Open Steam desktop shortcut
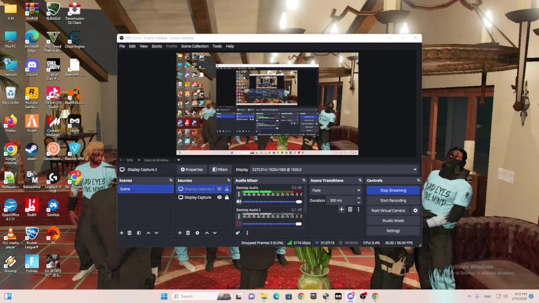The height and width of the screenshot is (303, 539). tap(32, 152)
